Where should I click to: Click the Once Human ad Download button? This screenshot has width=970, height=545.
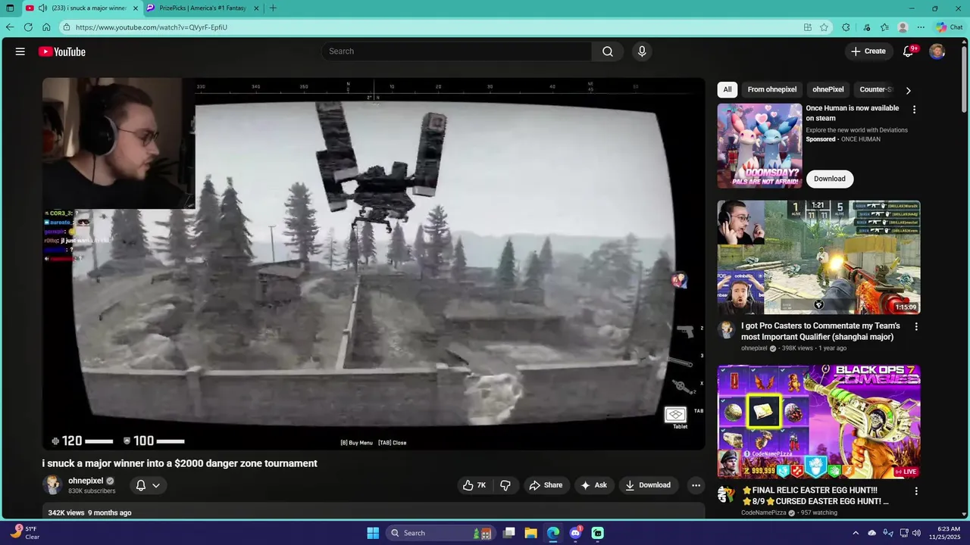(830, 179)
